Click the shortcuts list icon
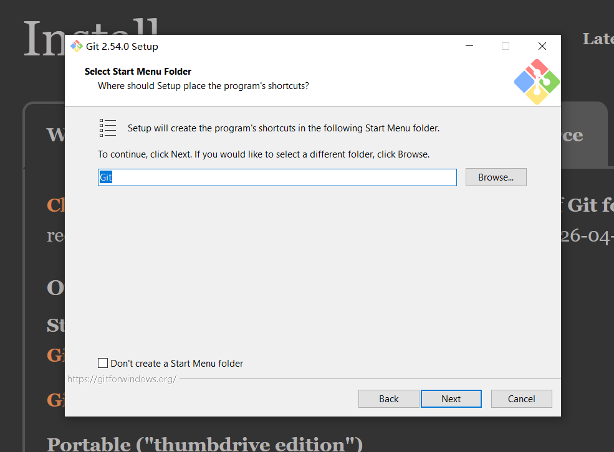Viewport: 614px width, 452px height. [108, 128]
